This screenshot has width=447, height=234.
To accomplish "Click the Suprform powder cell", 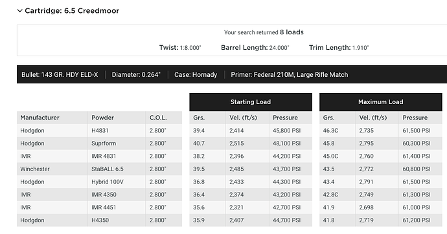I will [117, 144].
